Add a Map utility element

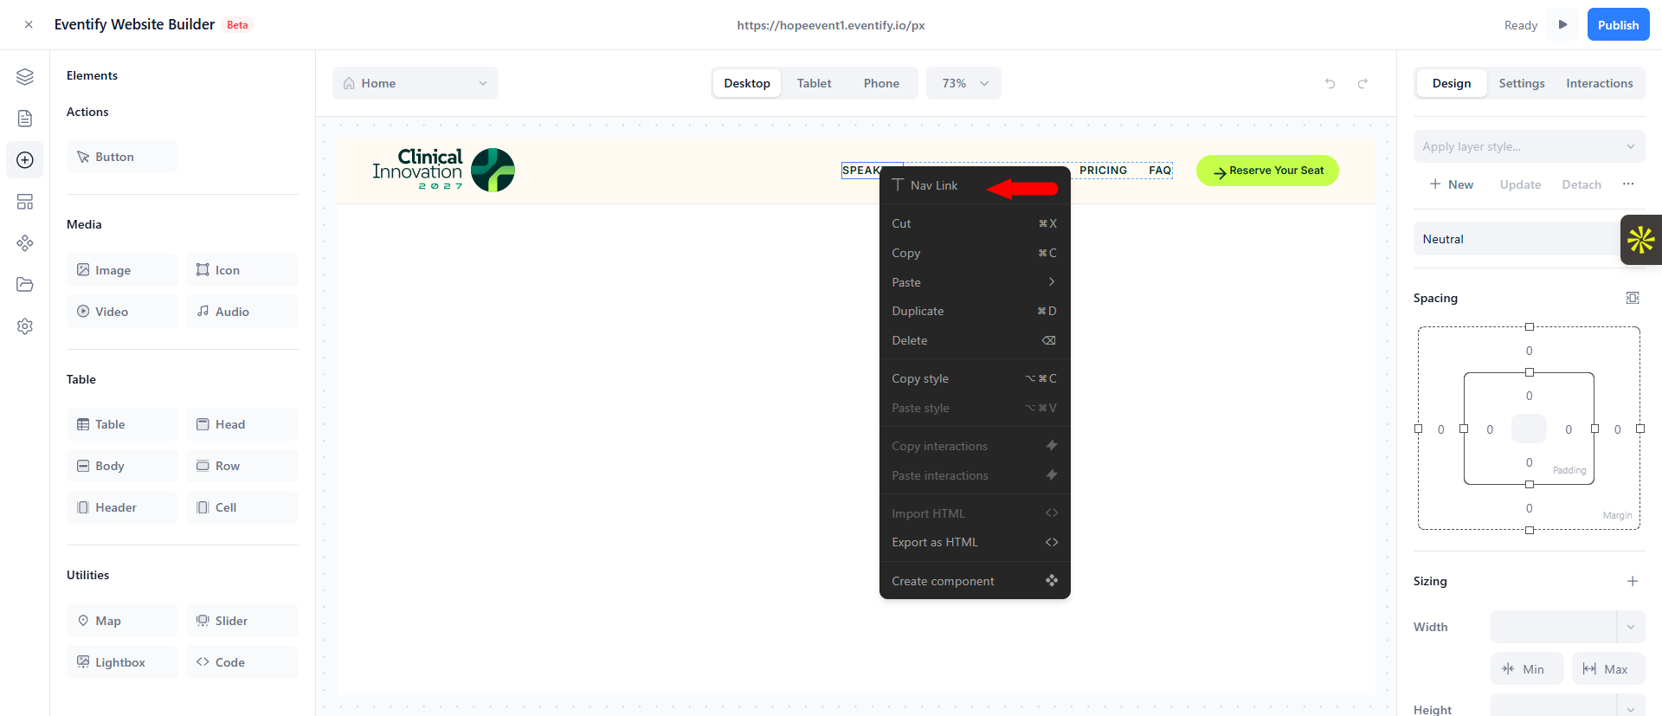pyautogui.click(x=122, y=621)
